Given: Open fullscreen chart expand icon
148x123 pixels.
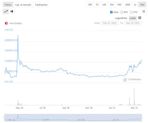Looking at the screenshot, I should [144, 12].
